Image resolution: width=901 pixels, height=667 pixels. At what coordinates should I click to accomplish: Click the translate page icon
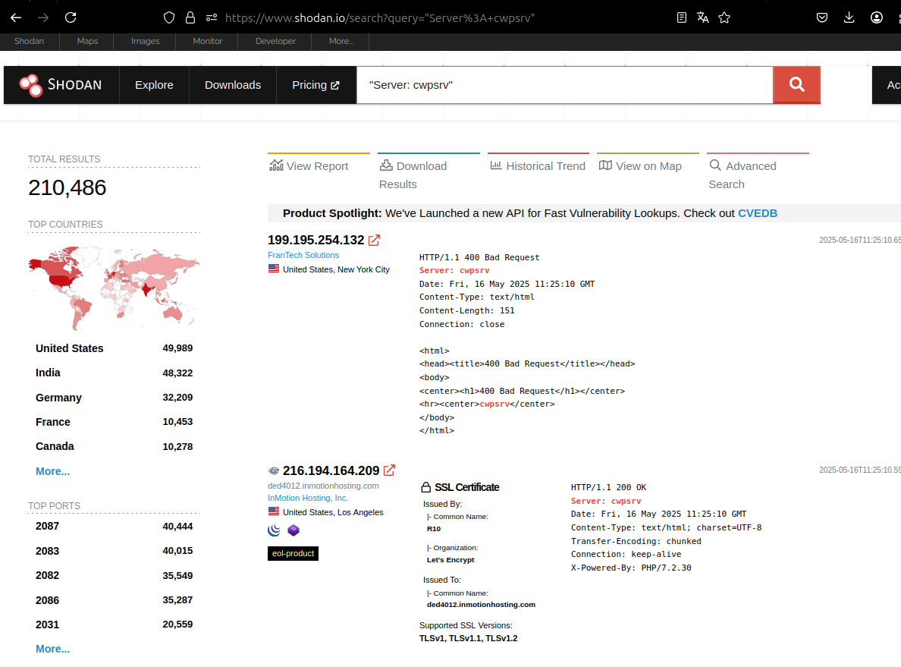point(703,17)
